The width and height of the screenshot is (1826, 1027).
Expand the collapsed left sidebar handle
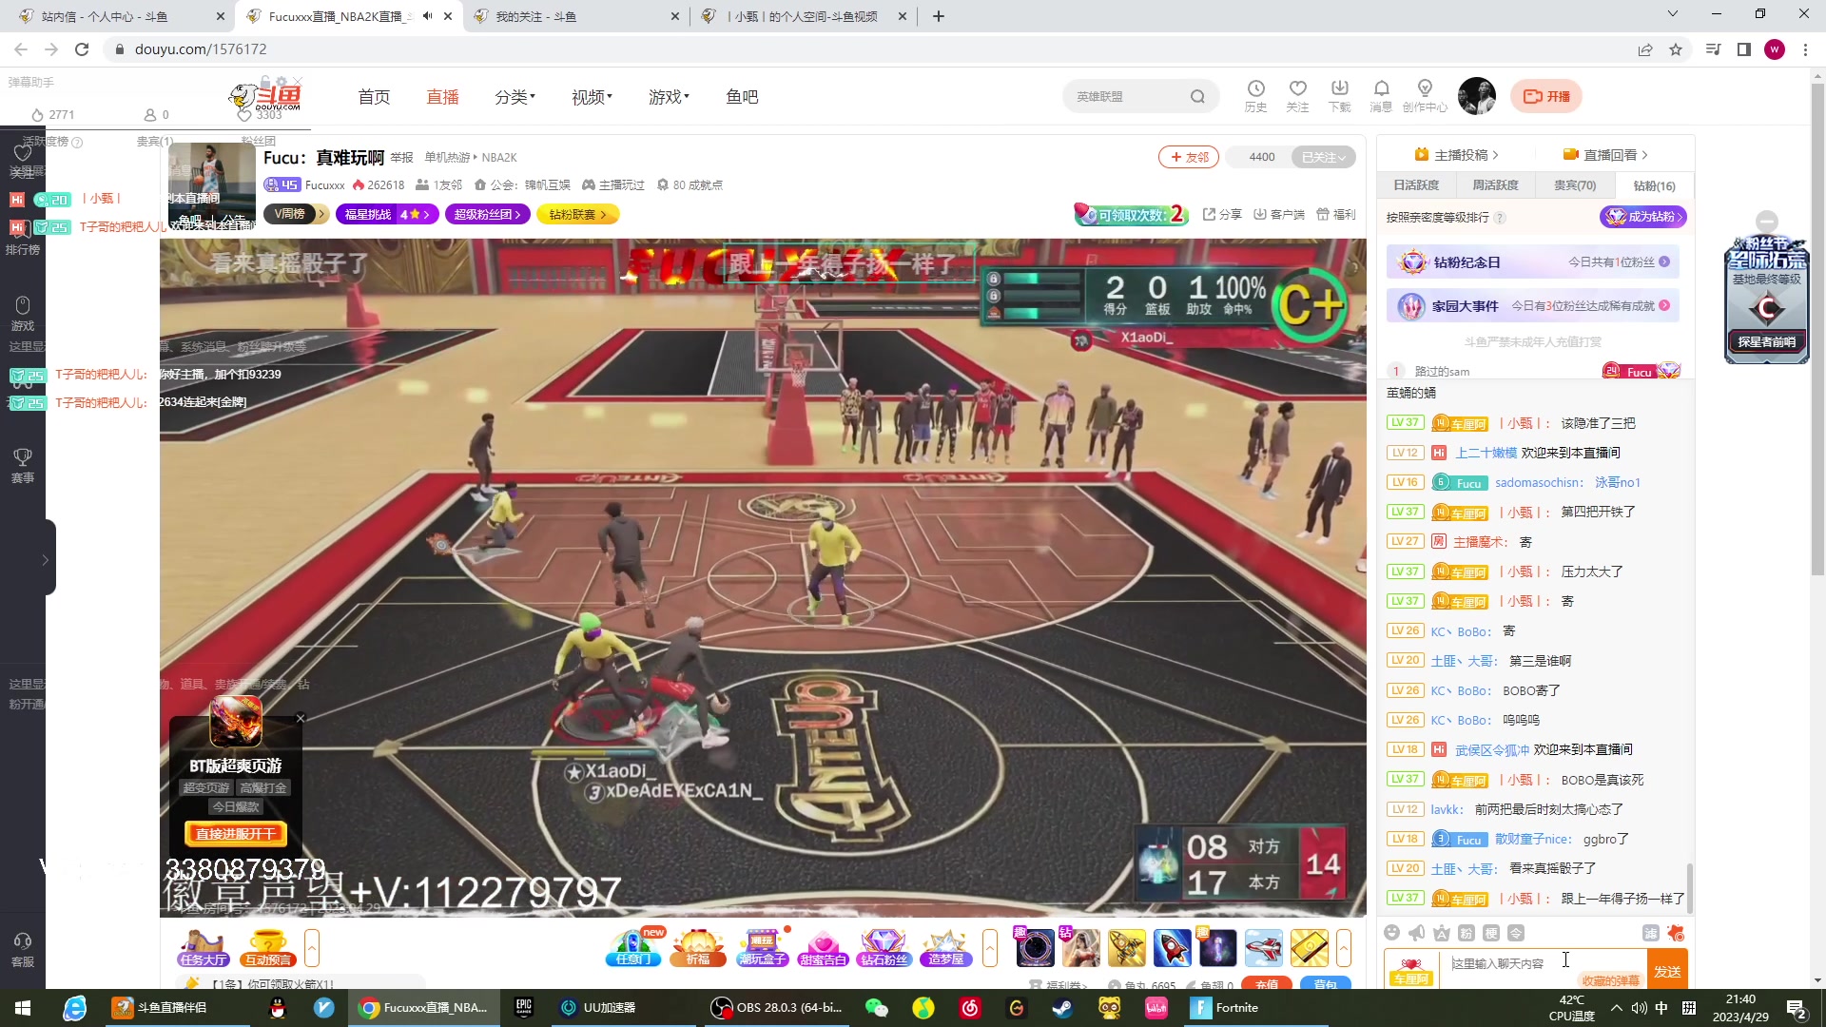(46, 559)
